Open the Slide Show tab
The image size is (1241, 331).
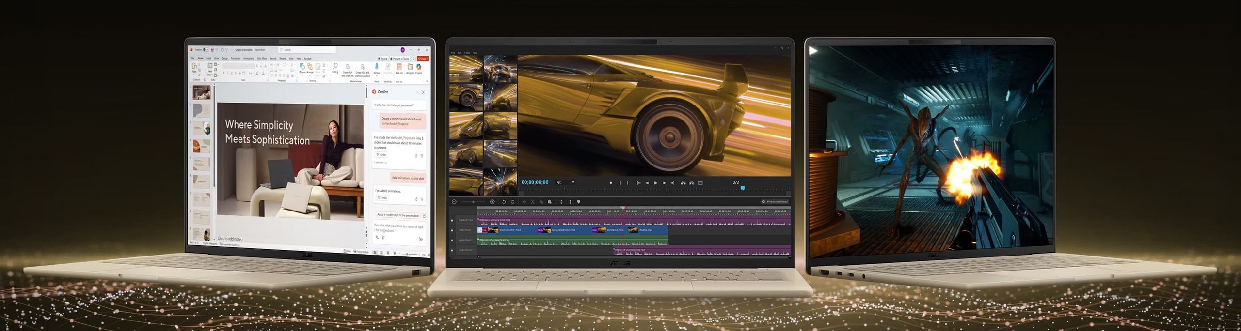tap(262, 58)
